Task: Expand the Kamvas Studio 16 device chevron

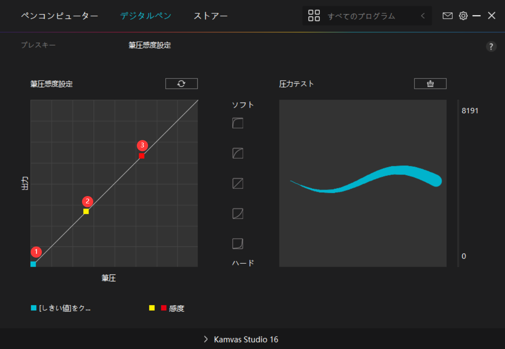Action: pos(206,339)
